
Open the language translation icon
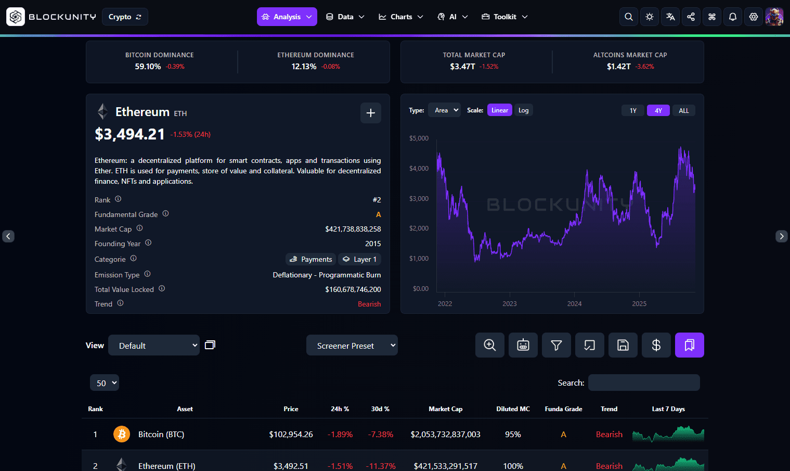pos(670,17)
